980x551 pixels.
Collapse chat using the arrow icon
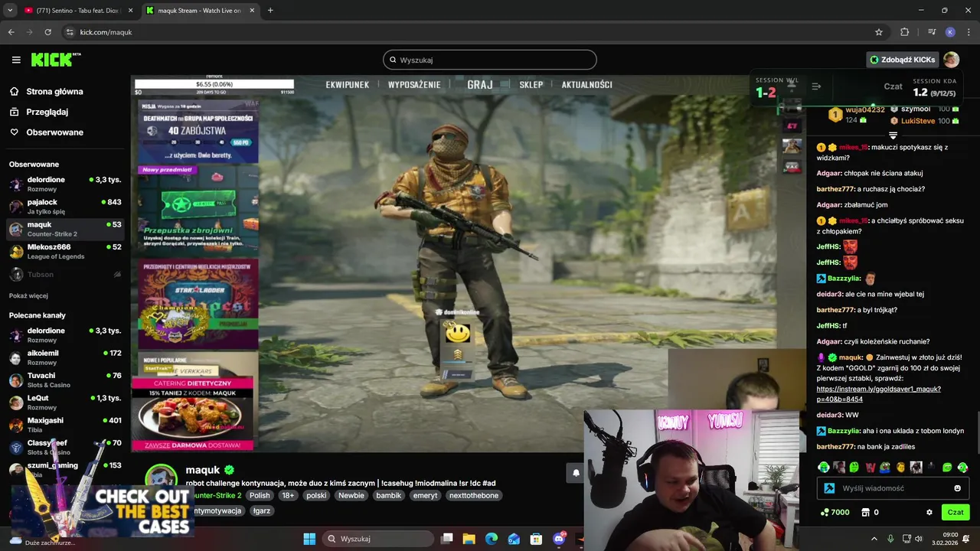[816, 86]
